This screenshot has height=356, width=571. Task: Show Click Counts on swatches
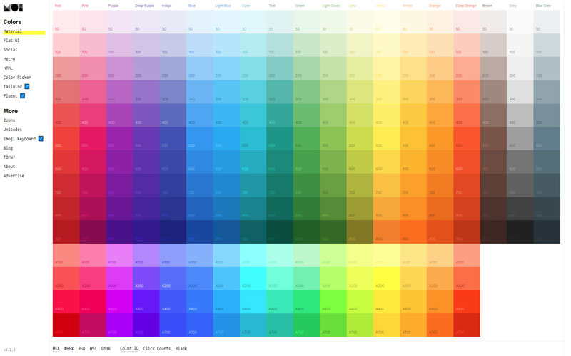pos(156,348)
